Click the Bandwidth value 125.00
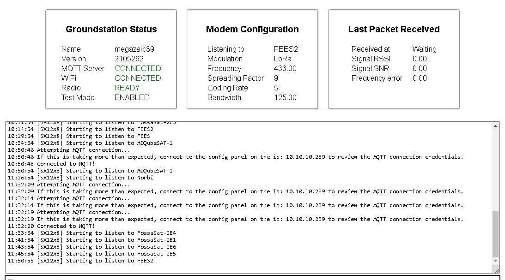The image size is (505, 280). click(x=285, y=97)
